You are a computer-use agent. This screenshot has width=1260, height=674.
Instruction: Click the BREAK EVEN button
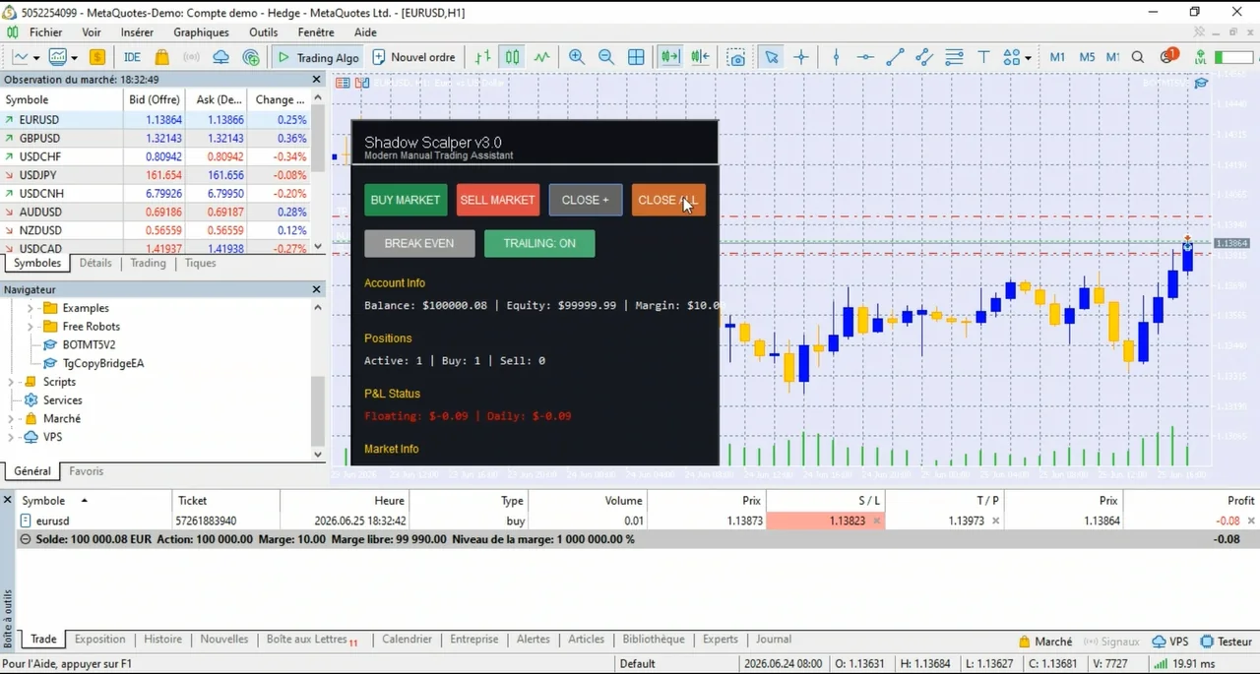[x=419, y=243]
